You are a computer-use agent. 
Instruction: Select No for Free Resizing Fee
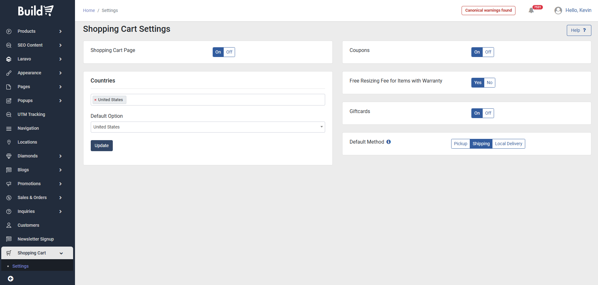pos(490,83)
